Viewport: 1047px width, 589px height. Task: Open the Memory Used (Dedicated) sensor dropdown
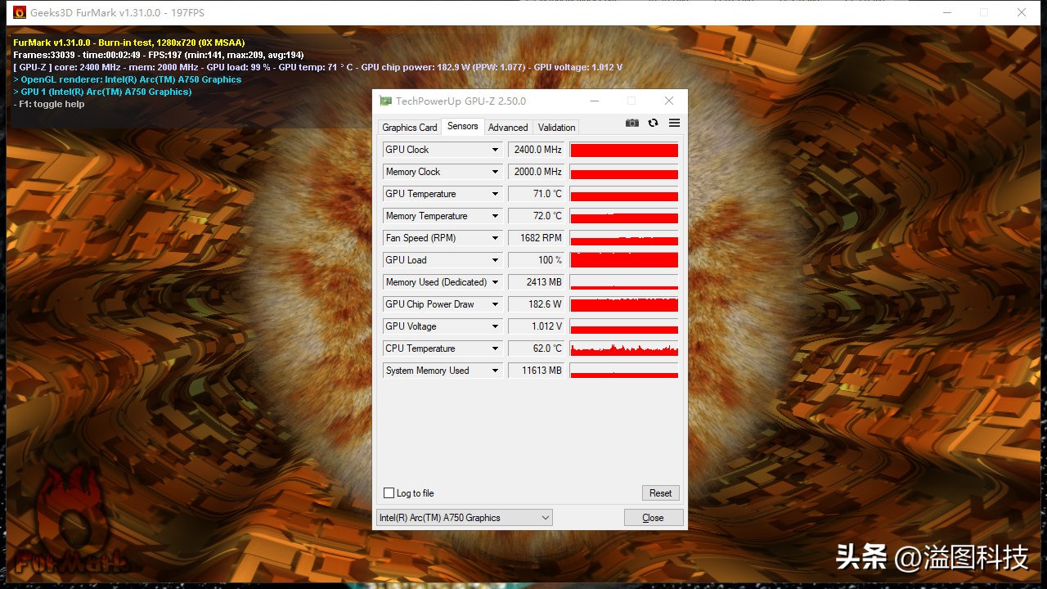(495, 282)
